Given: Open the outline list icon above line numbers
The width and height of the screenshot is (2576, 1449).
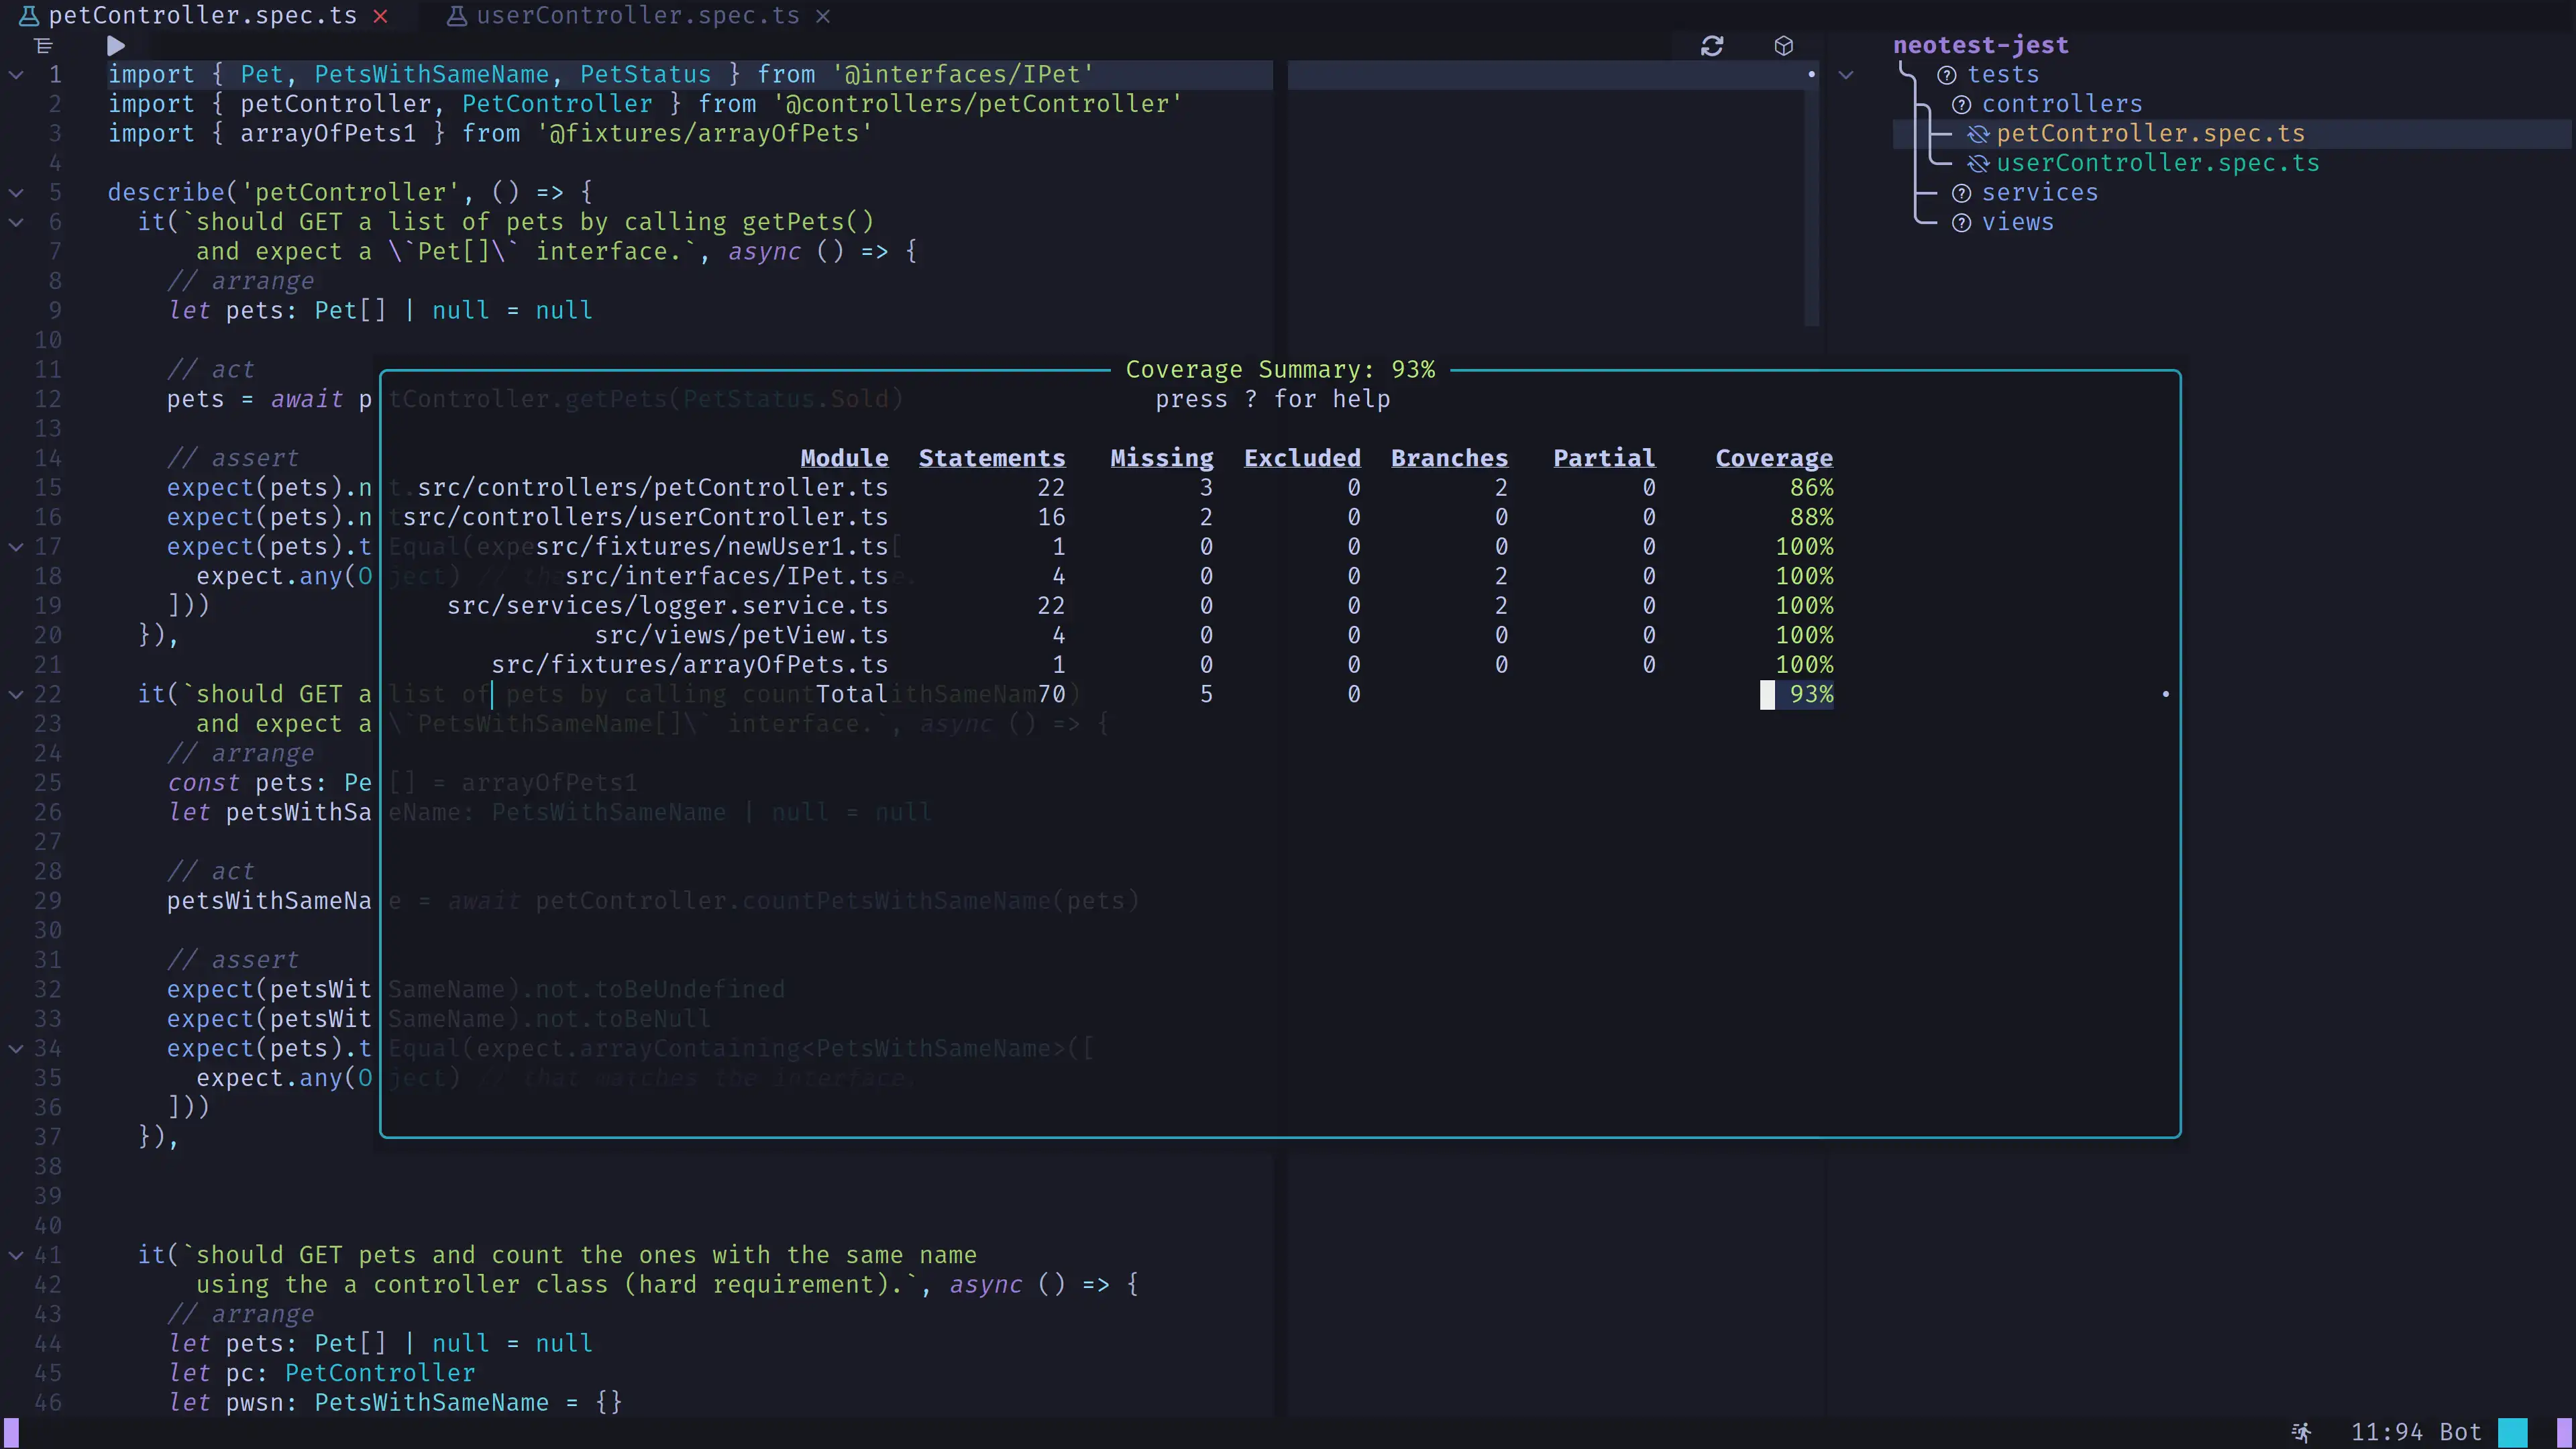Looking at the screenshot, I should pos(43,46).
